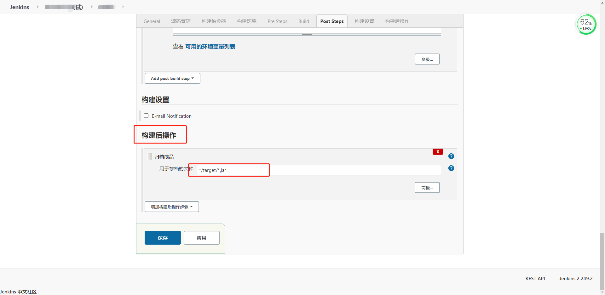
Task: Expand breadcrumb arrow after the 测试 project
Action: pos(92,7)
